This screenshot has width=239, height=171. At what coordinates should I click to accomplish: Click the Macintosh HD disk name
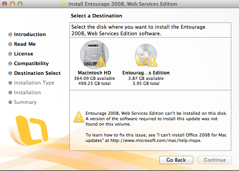[x=95, y=73]
